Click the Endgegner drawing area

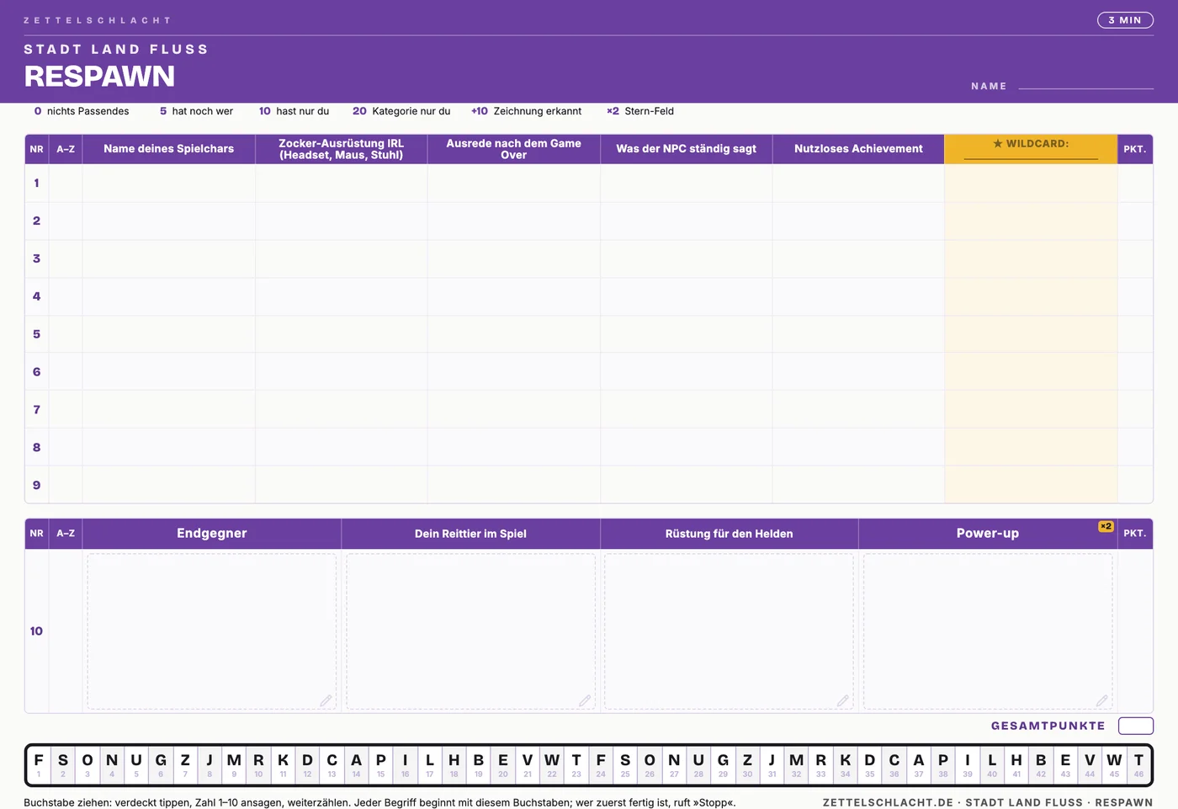pyautogui.click(x=212, y=631)
